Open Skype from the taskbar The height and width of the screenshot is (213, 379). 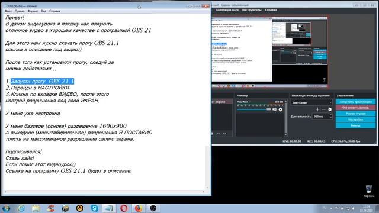(95, 208)
